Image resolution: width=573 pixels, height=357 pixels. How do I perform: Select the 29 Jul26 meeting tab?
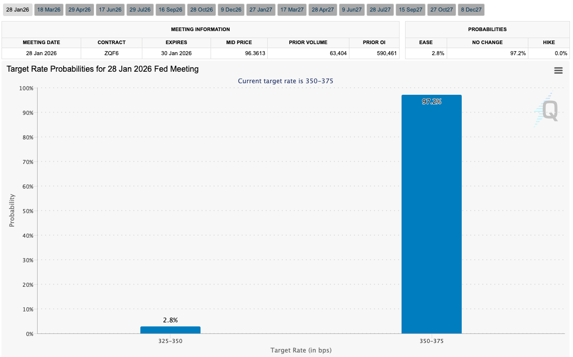coord(140,10)
